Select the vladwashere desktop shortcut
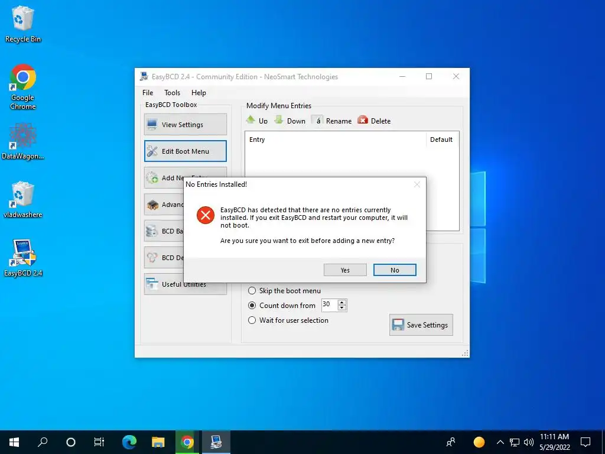Viewport: 605px width, 454px height. tap(23, 200)
